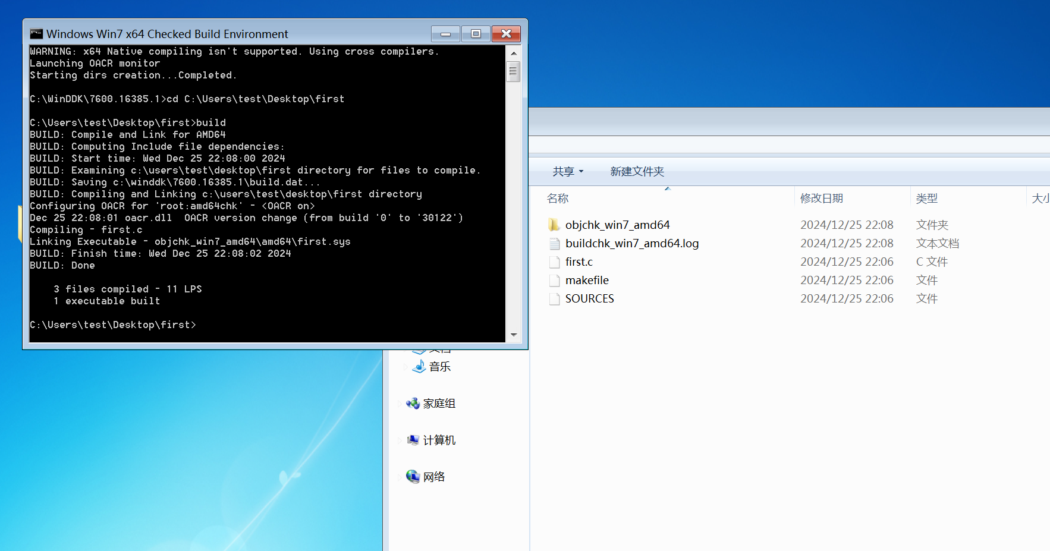Close the Checked Build Environment console window
This screenshot has width=1050, height=551.
pyautogui.click(x=506, y=34)
